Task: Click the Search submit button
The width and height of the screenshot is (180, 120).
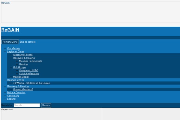Action: coord(46,105)
